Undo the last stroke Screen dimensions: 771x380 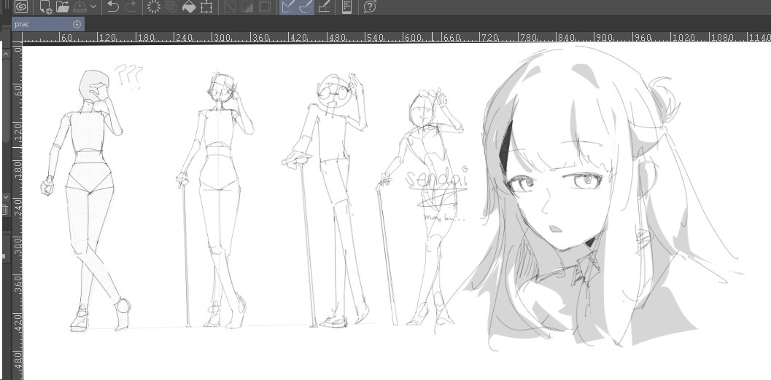point(113,7)
